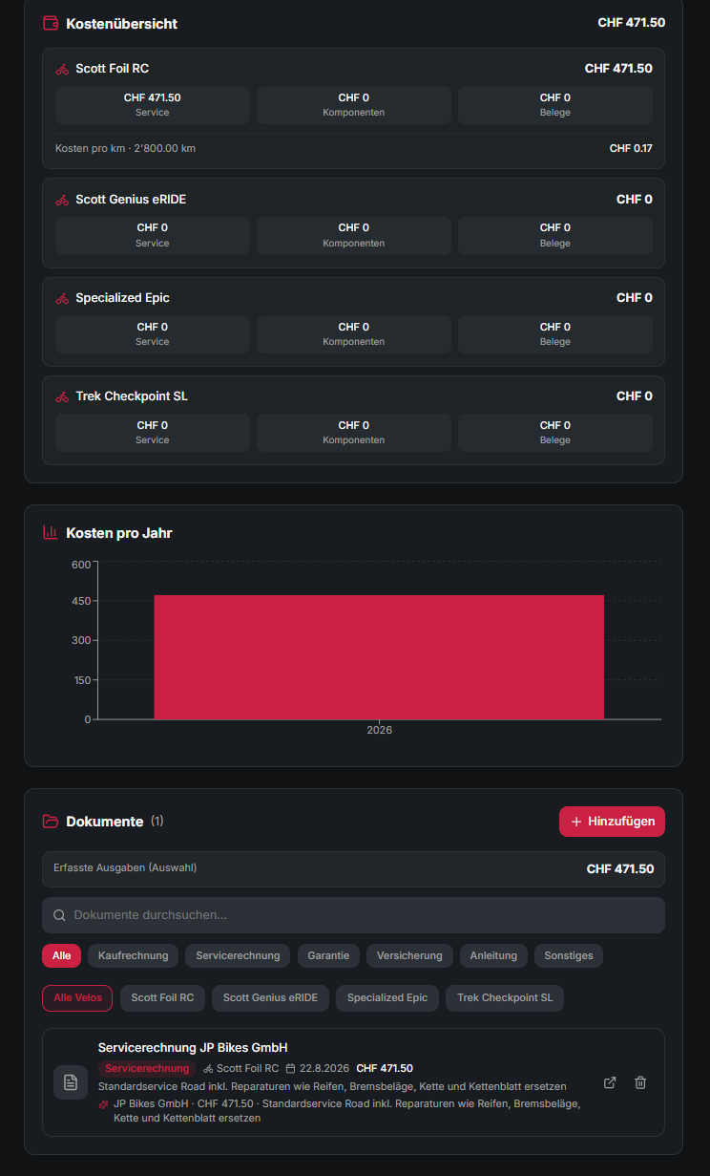Filter documents by Kaufrechnung
Viewport: 710px width, 1176px height.
pos(133,955)
